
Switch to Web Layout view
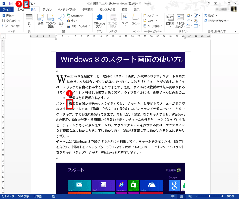coord(190,196)
